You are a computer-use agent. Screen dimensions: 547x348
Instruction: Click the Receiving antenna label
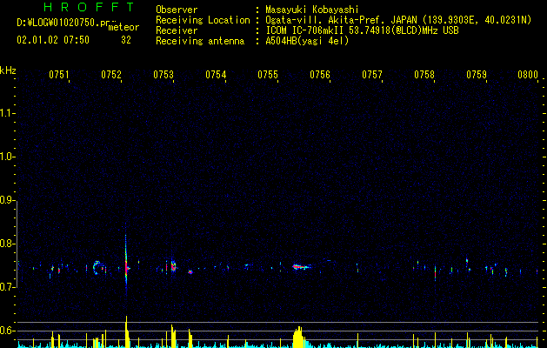[x=200, y=41]
